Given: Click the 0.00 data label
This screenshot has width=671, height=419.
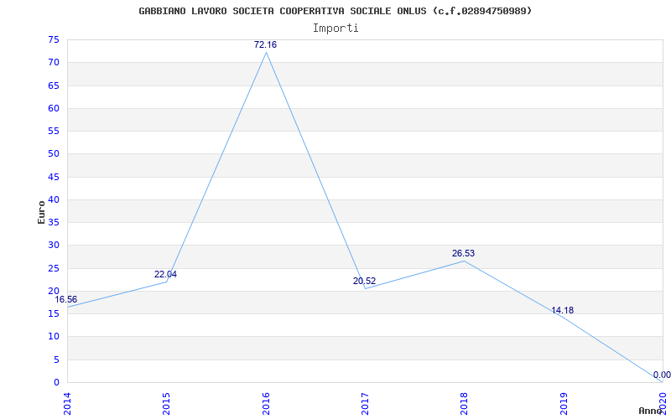Looking at the screenshot, I should (662, 375).
